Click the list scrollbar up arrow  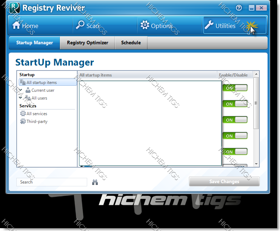click(x=256, y=74)
